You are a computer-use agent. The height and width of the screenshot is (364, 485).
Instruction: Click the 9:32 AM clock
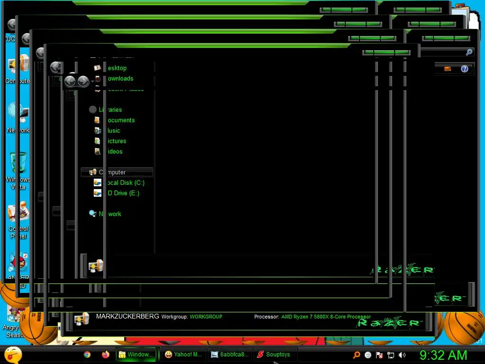[x=443, y=355]
